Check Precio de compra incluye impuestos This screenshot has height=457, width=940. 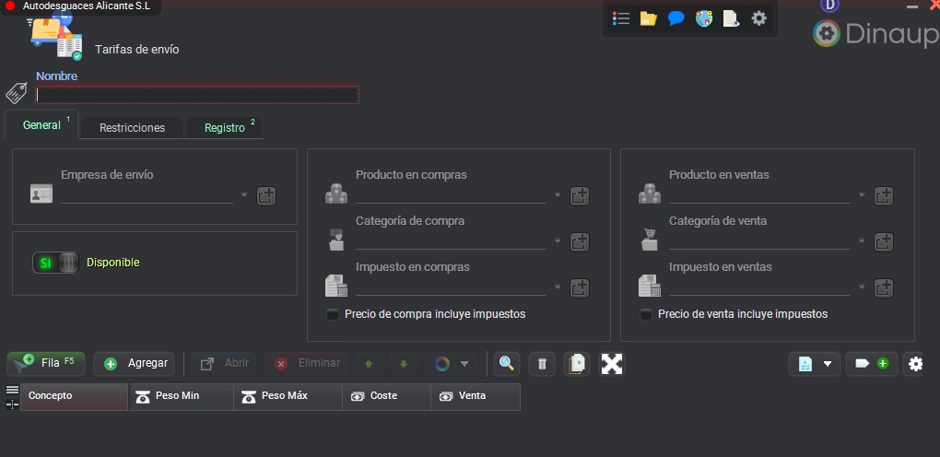(333, 314)
